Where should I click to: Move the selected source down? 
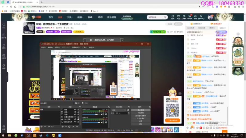(77, 127)
